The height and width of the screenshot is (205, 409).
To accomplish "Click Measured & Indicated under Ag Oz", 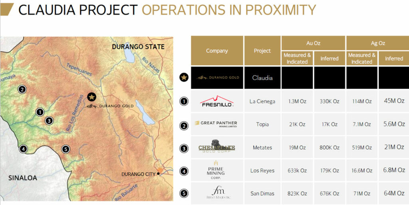I will click(362, 59).
